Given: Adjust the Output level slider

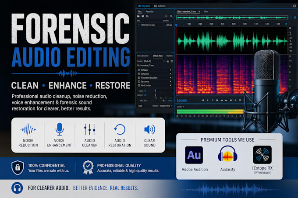Looking at the screenshot, I should click(156, 95).
